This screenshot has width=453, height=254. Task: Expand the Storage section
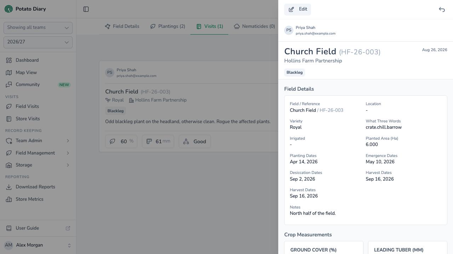point(38,165)
